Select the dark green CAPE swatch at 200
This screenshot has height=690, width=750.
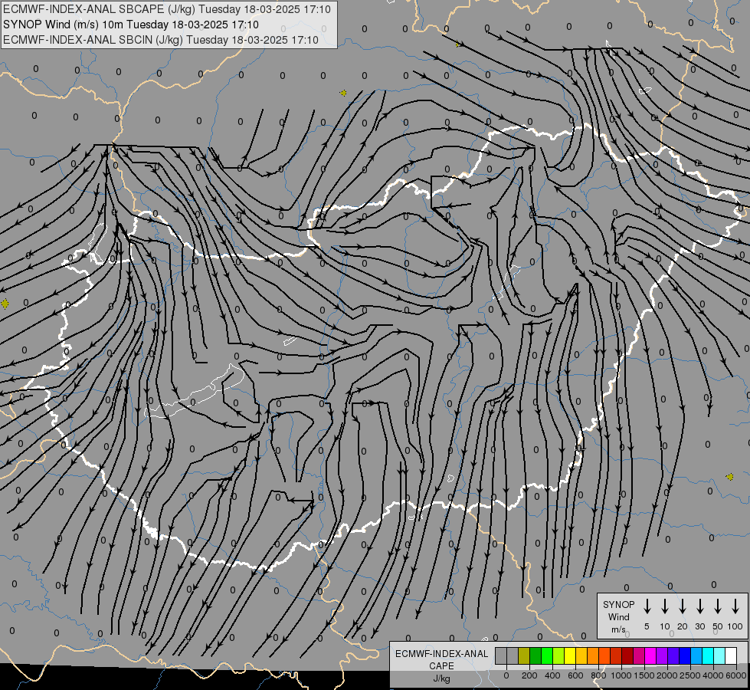(x=535, y=655)
